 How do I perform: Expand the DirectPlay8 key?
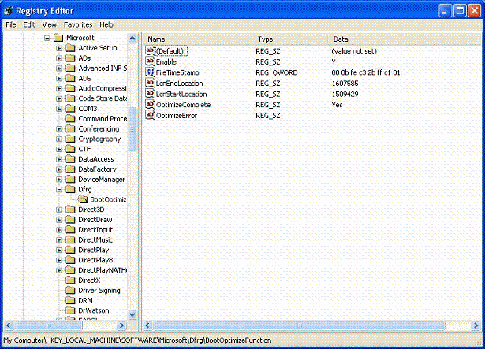coord(59,260)
